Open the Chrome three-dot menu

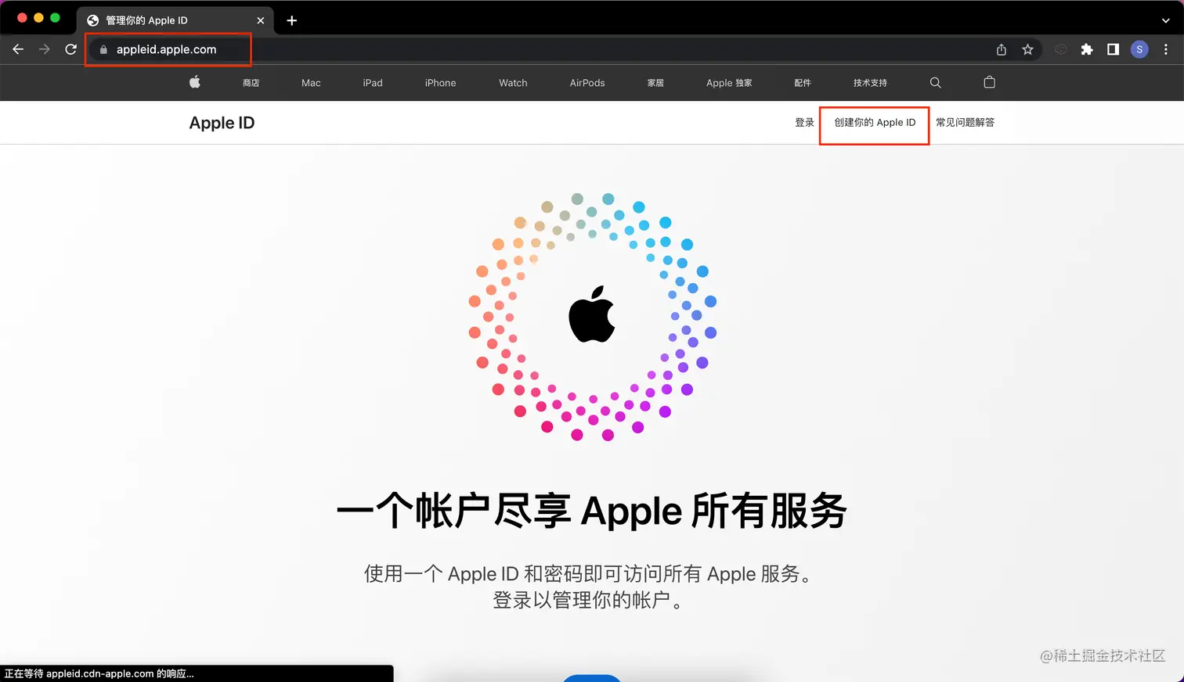click(1166, 49)
